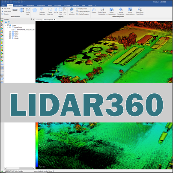Image resolution: width=173 pixels, height=173 pixels.
Task: Click the Project panel horizontal scrollbar thumb
Action: 13,168
